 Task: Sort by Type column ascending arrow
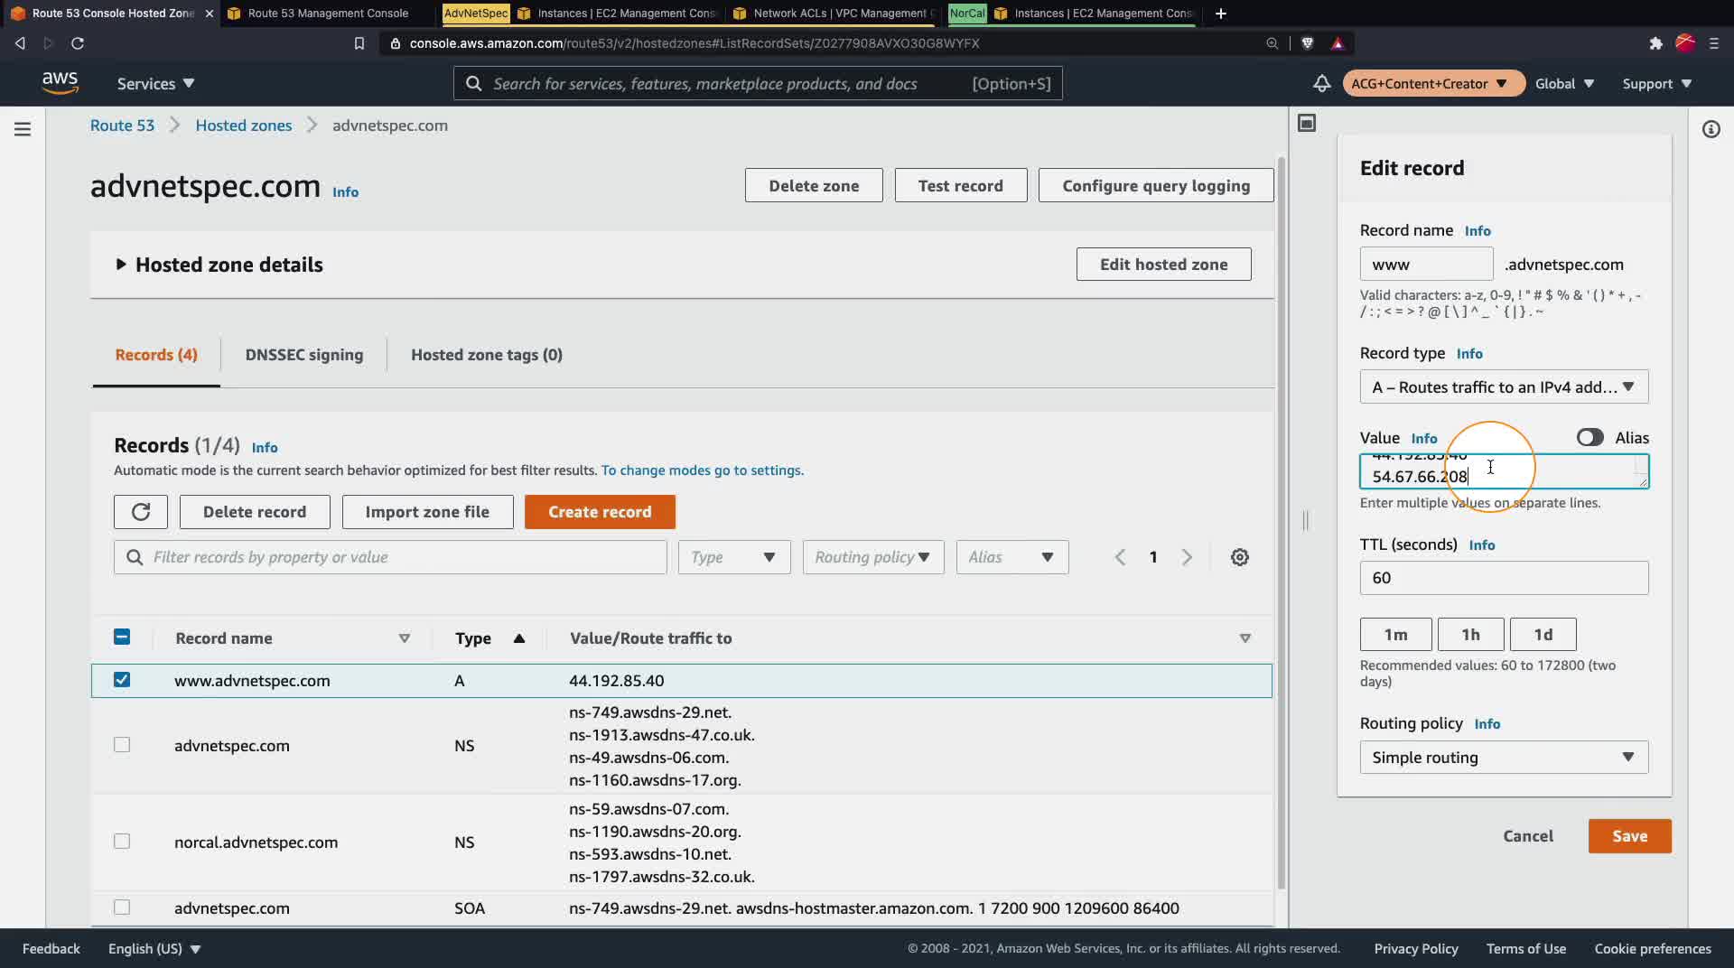pos(519,638)
